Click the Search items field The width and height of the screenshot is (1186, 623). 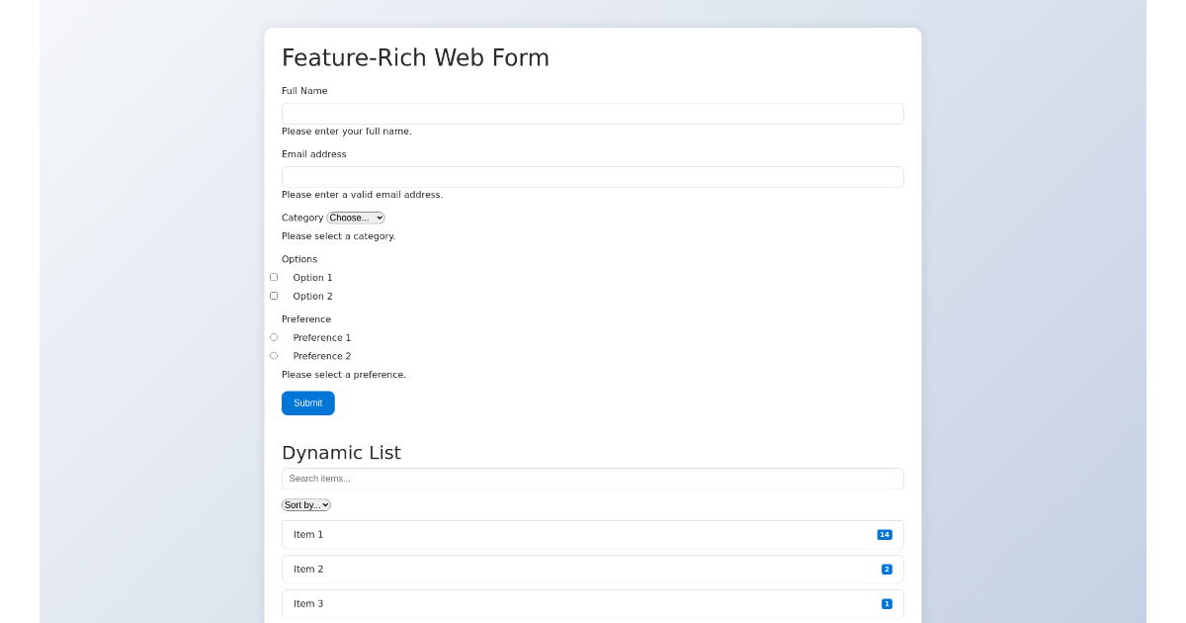[592, 478]
